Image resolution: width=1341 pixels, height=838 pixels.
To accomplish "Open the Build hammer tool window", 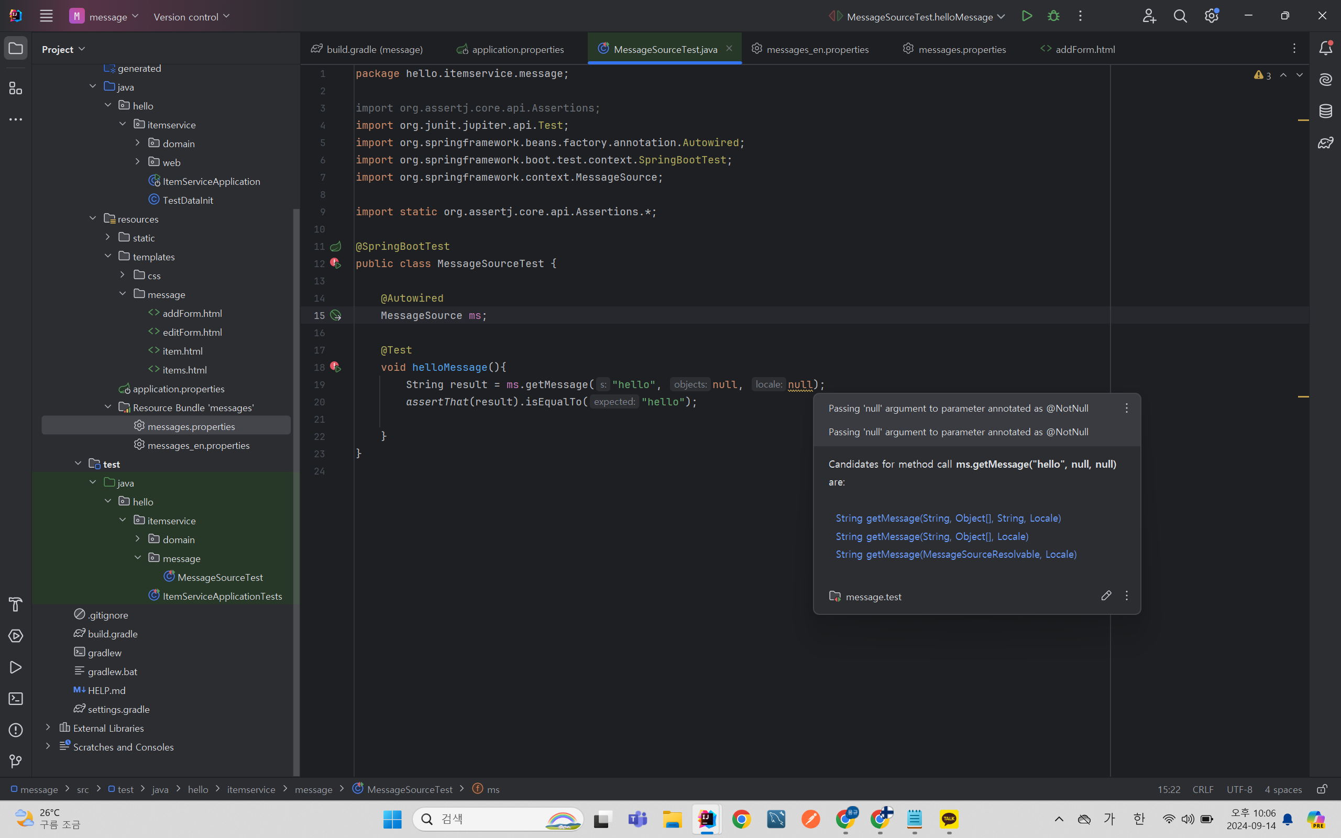I will [x=16, y=604].
